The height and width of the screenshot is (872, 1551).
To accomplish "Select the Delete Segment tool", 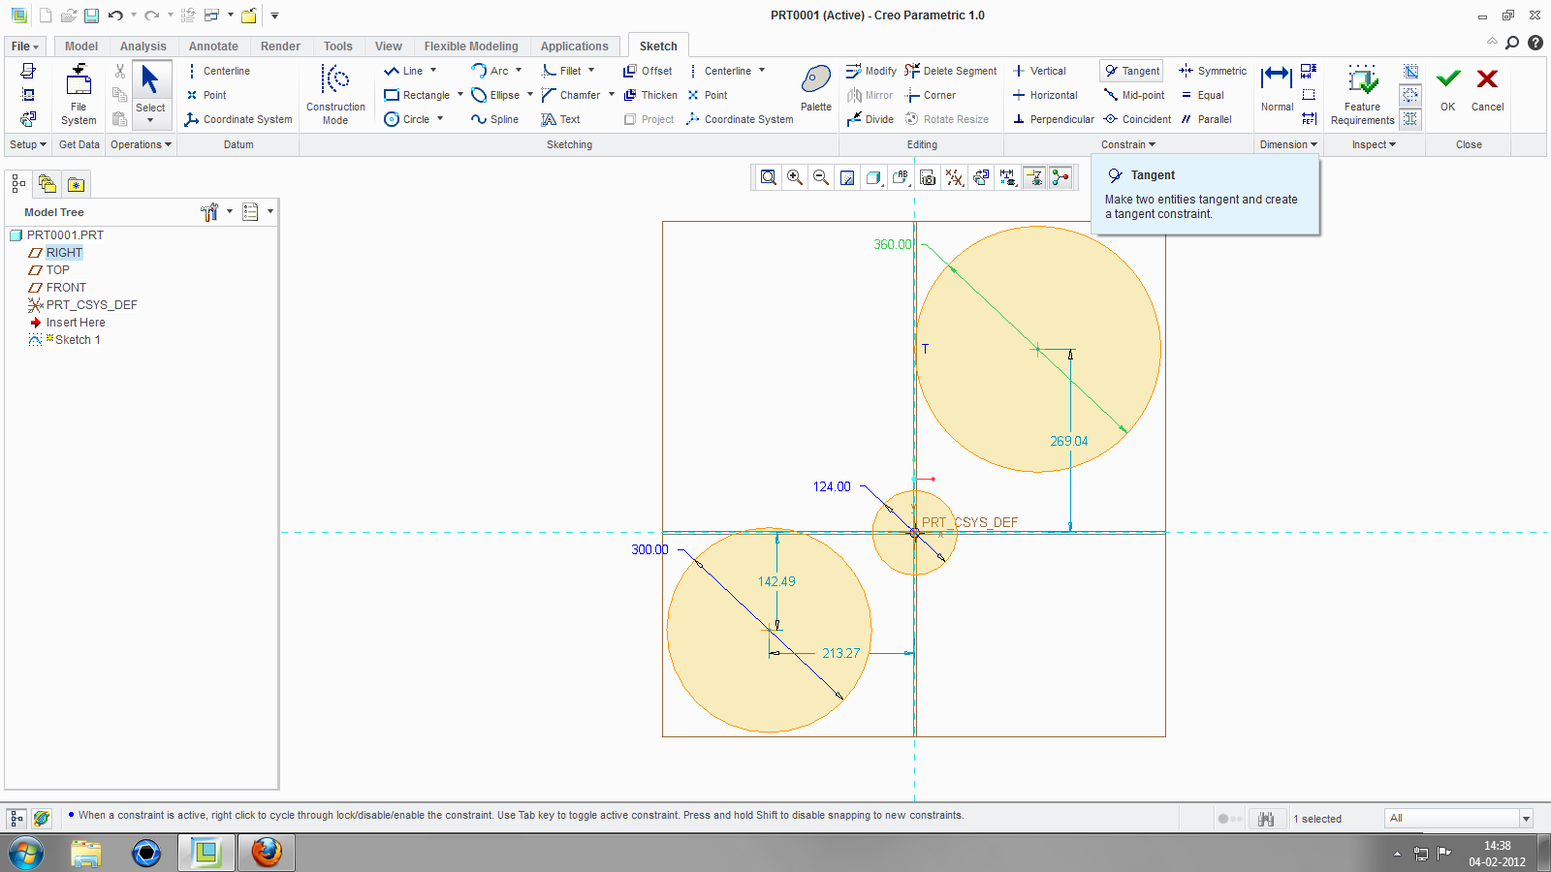I will 951,71.
